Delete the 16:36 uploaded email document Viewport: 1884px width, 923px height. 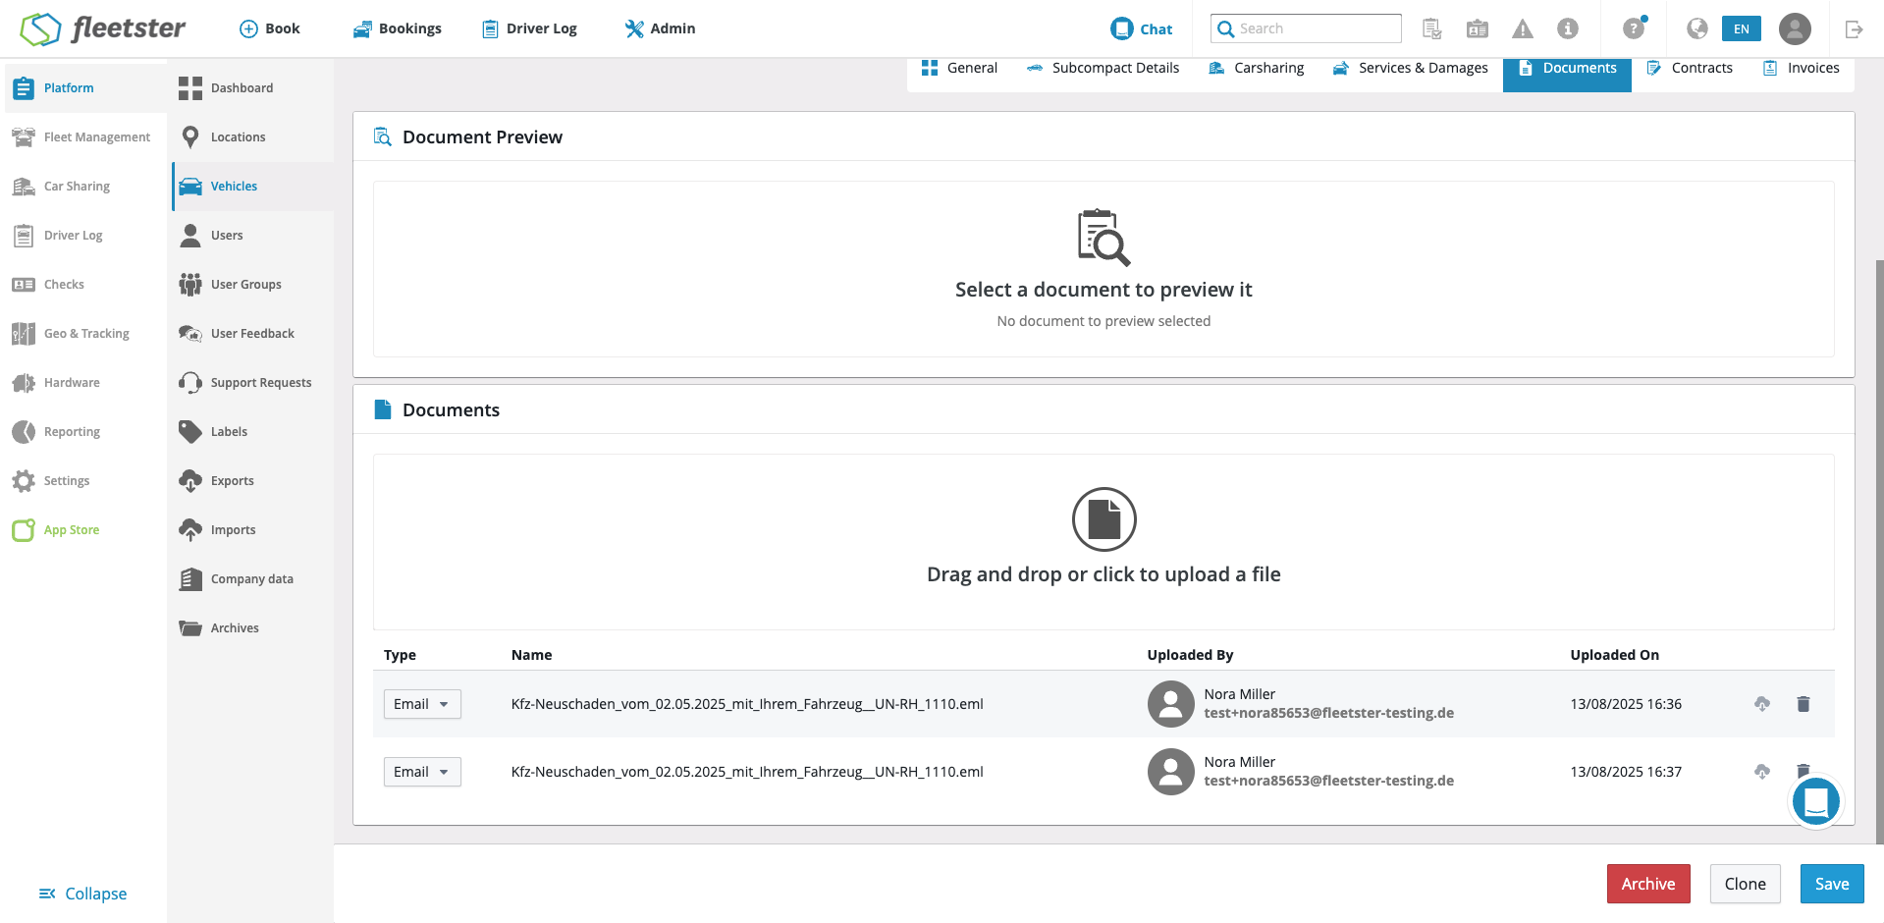1803,704
